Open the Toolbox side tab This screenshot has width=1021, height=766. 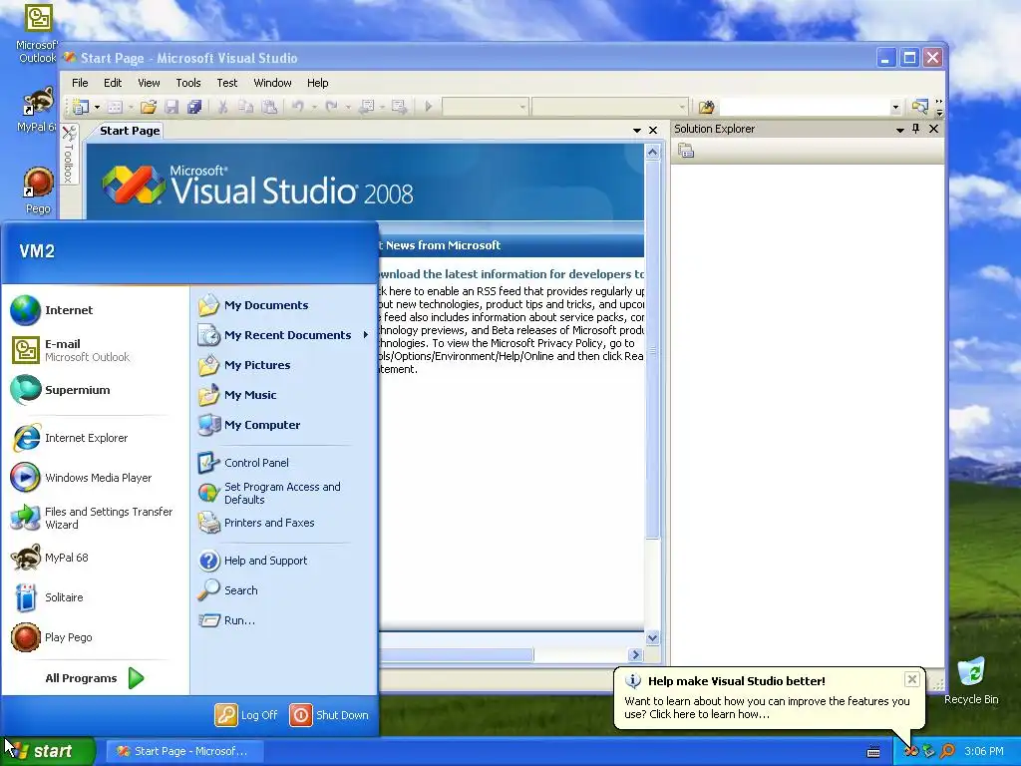(x=69, y=155)
